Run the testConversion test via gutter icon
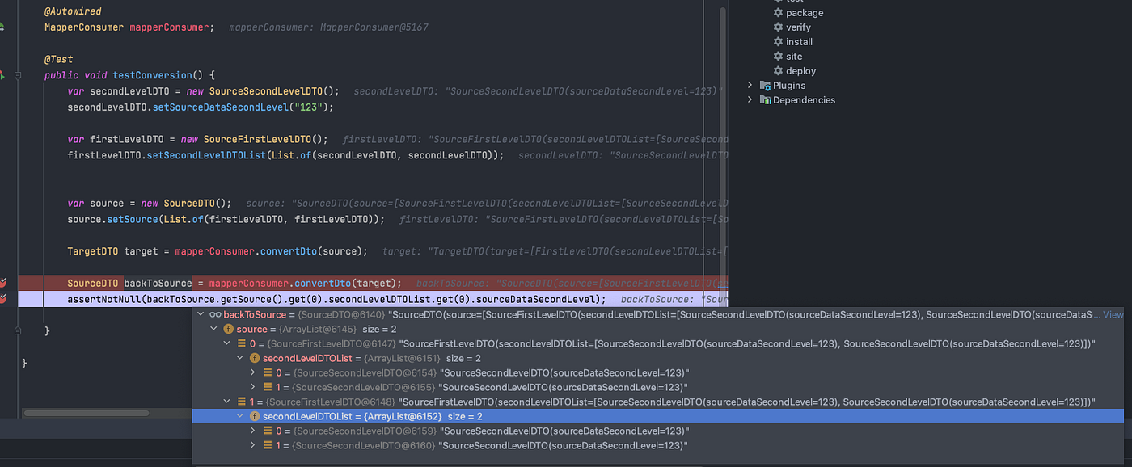The height and width of the screenshot is (467, 1132). [3, 75]
